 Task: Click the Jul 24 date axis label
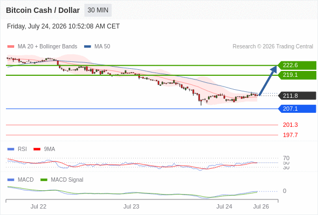pos(224,206)
